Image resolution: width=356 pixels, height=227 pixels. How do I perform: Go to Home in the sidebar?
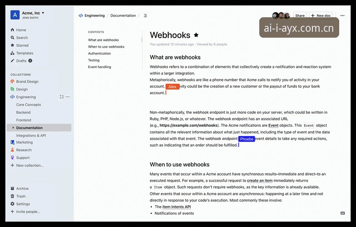coord(21,30)
